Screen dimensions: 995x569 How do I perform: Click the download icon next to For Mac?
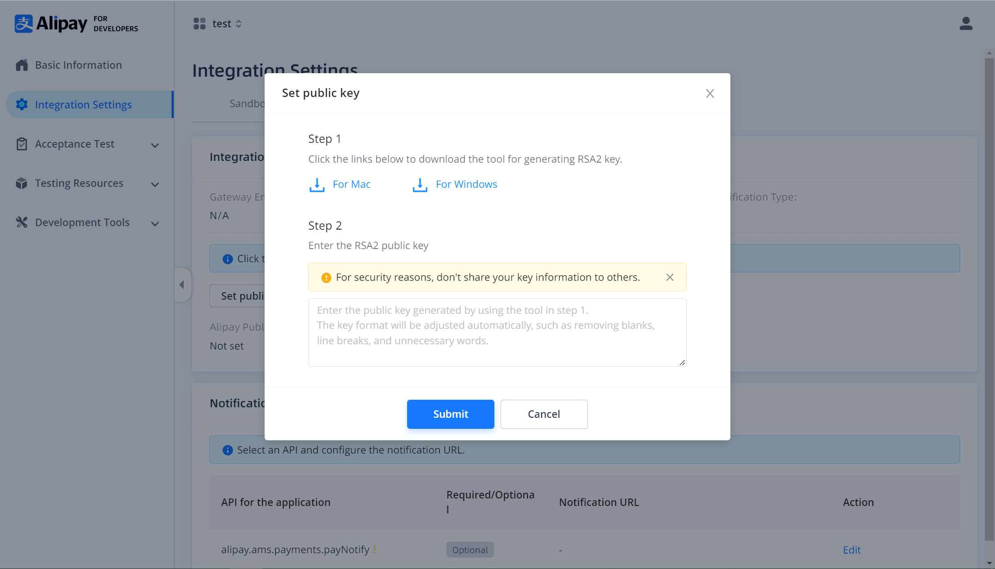317,185
